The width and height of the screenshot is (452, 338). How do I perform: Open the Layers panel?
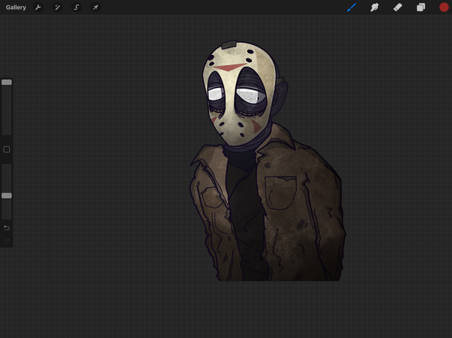(x=421, y=8)
